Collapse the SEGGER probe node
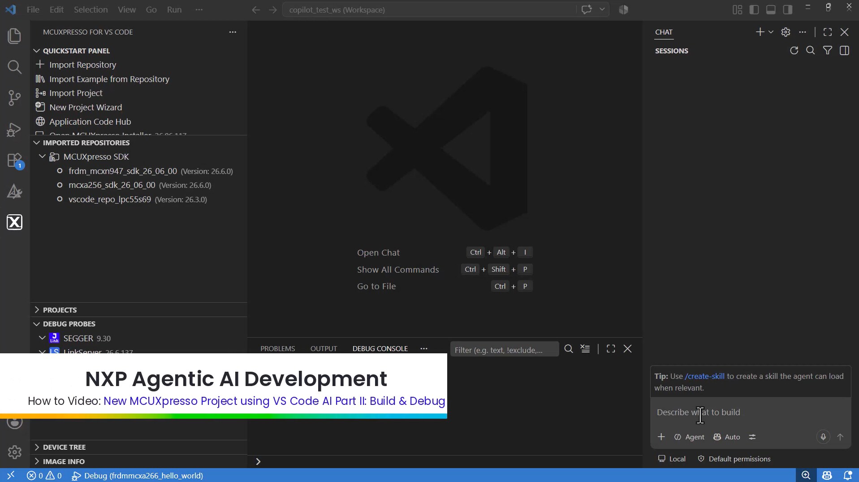The image size is (859, 482). [x=42, y=338]
